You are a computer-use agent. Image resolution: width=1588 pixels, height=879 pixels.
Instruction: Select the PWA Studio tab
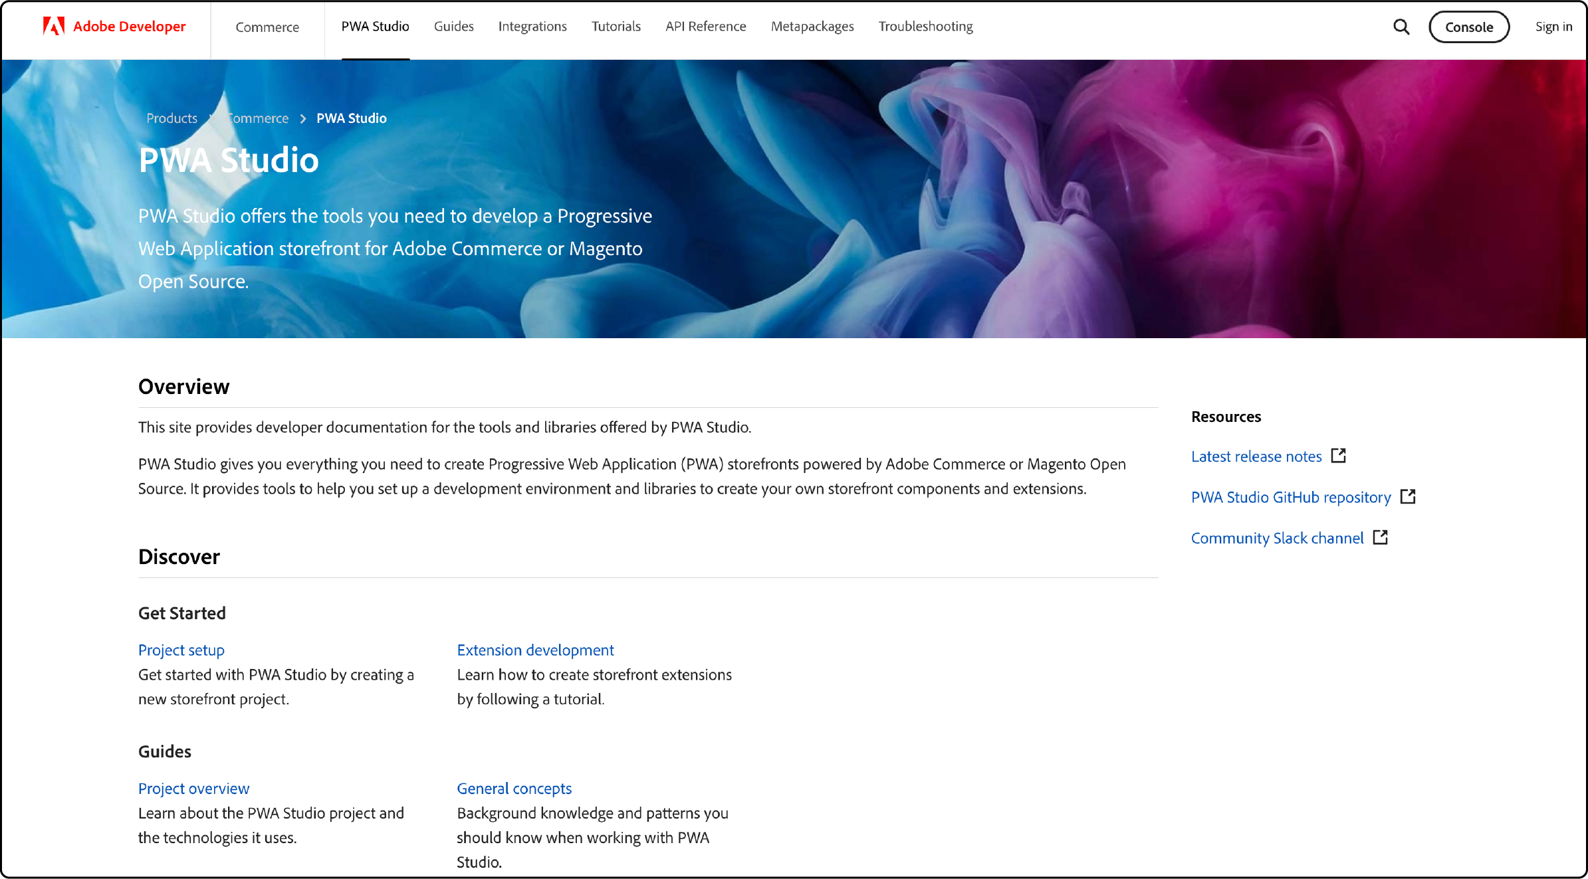pos(376,27)
